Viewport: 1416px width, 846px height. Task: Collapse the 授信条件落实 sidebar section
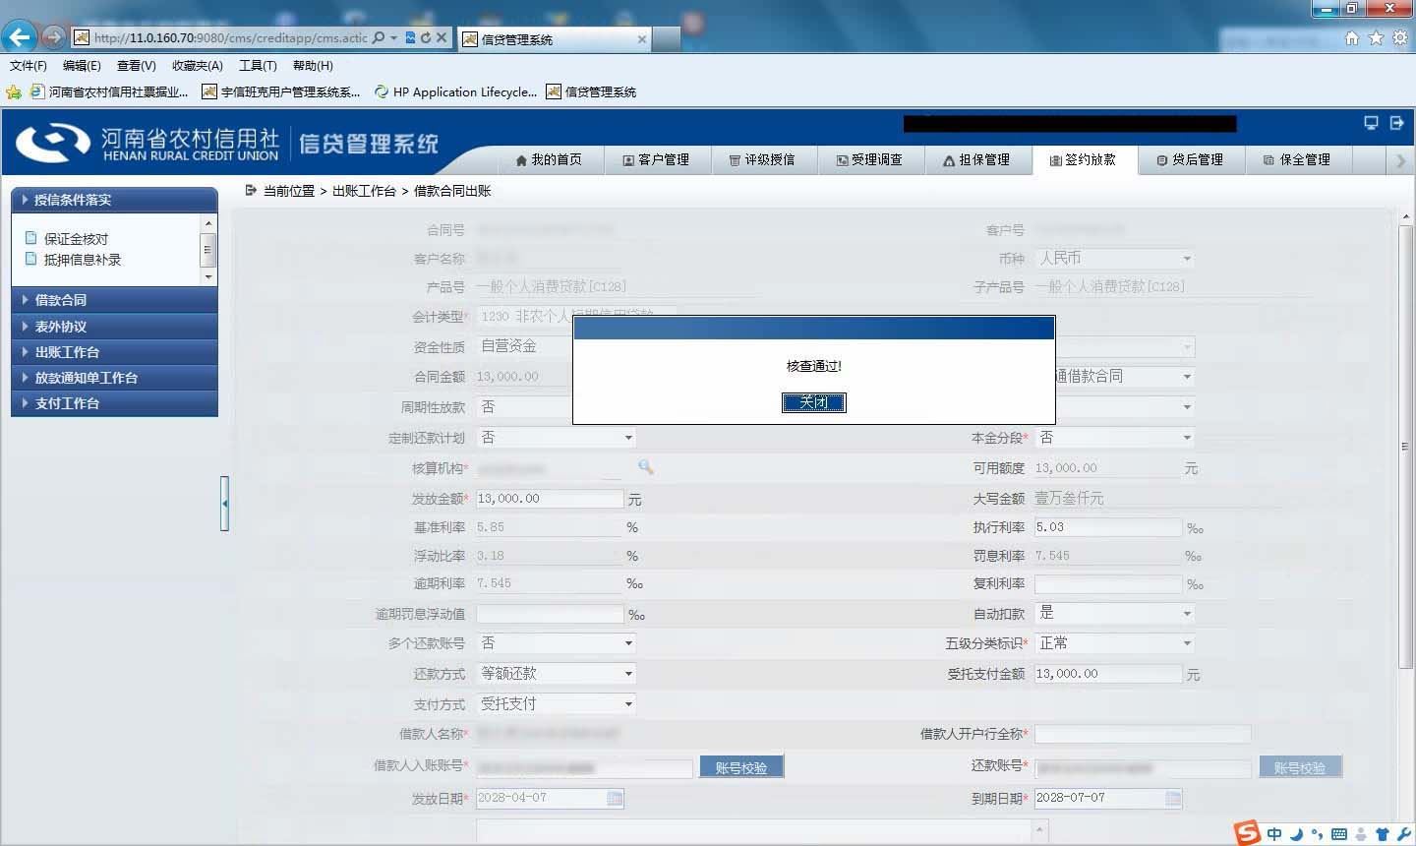tap(114, 200)
